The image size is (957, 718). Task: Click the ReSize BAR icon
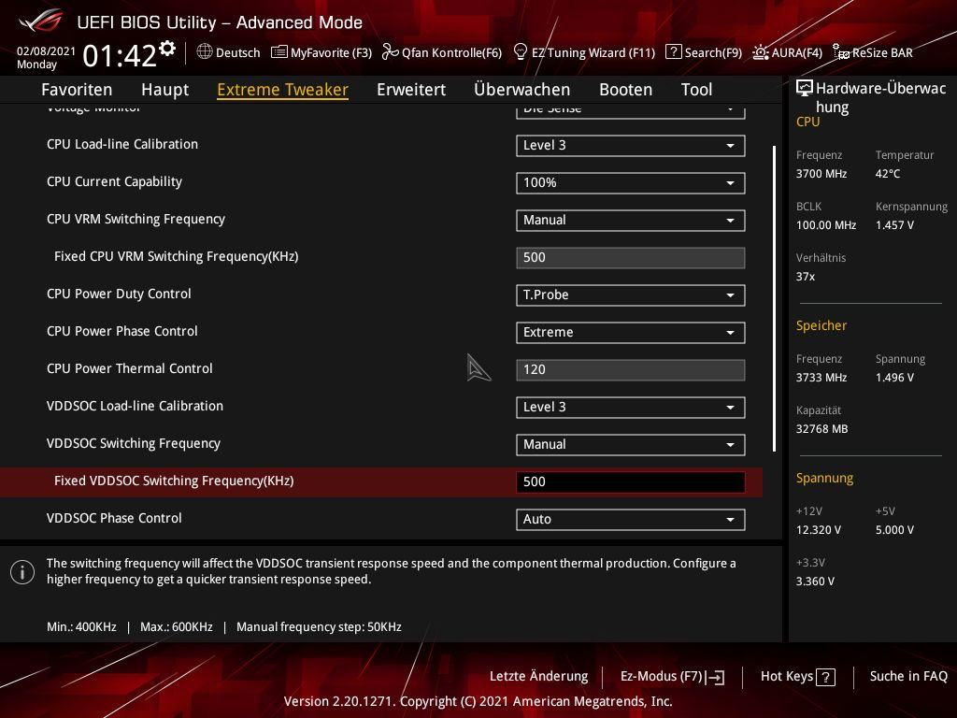841,52
